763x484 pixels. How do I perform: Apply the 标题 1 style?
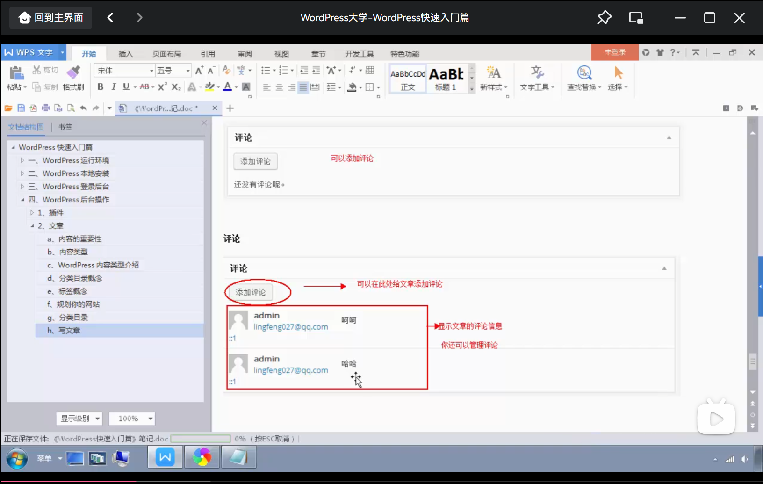446,79
